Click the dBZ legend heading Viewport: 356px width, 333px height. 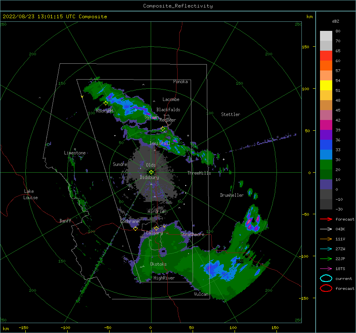(335, 21)
